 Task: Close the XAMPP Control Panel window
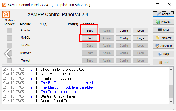tap(170, 5)
